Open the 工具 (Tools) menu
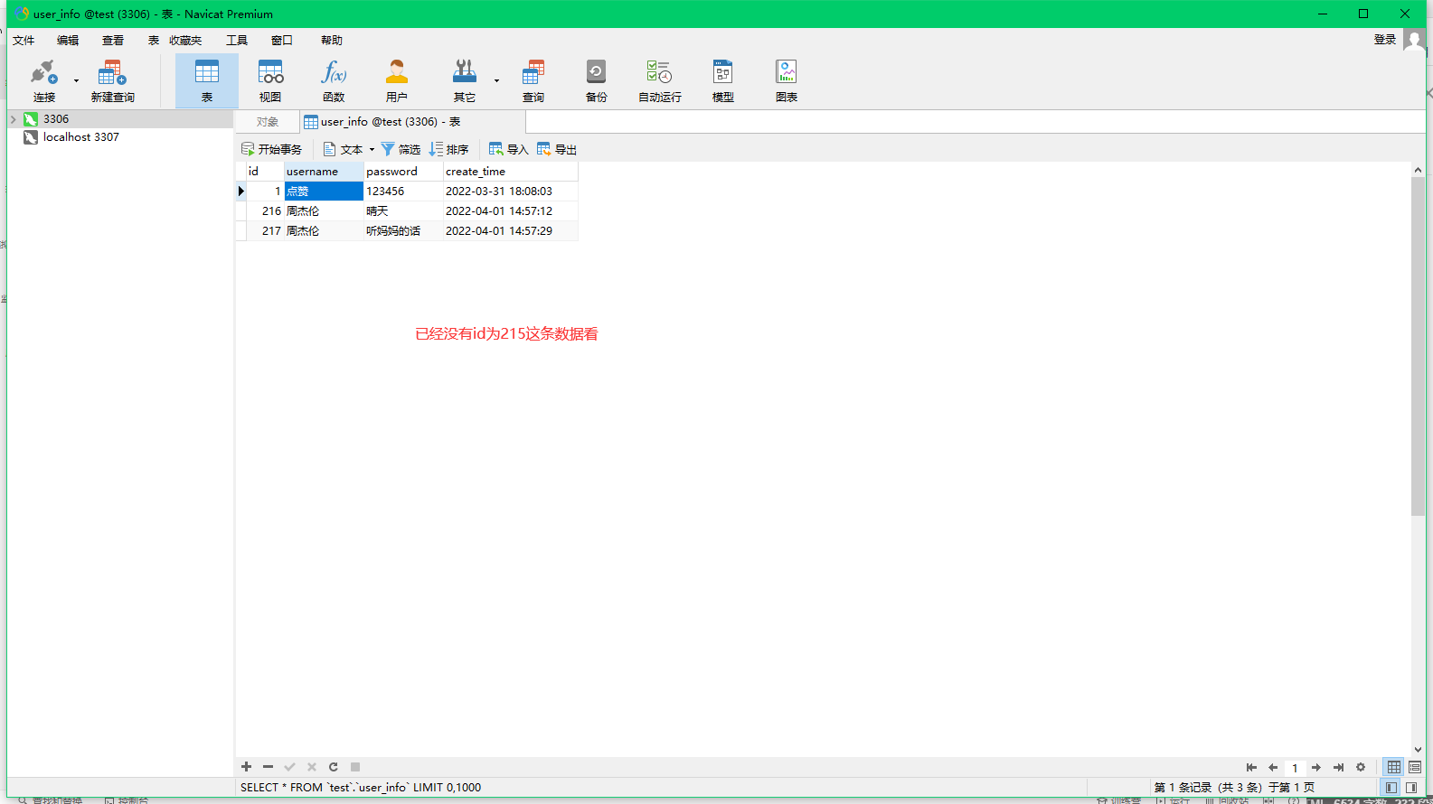Viewport: 1433px width, 804px height. point(237,41)
